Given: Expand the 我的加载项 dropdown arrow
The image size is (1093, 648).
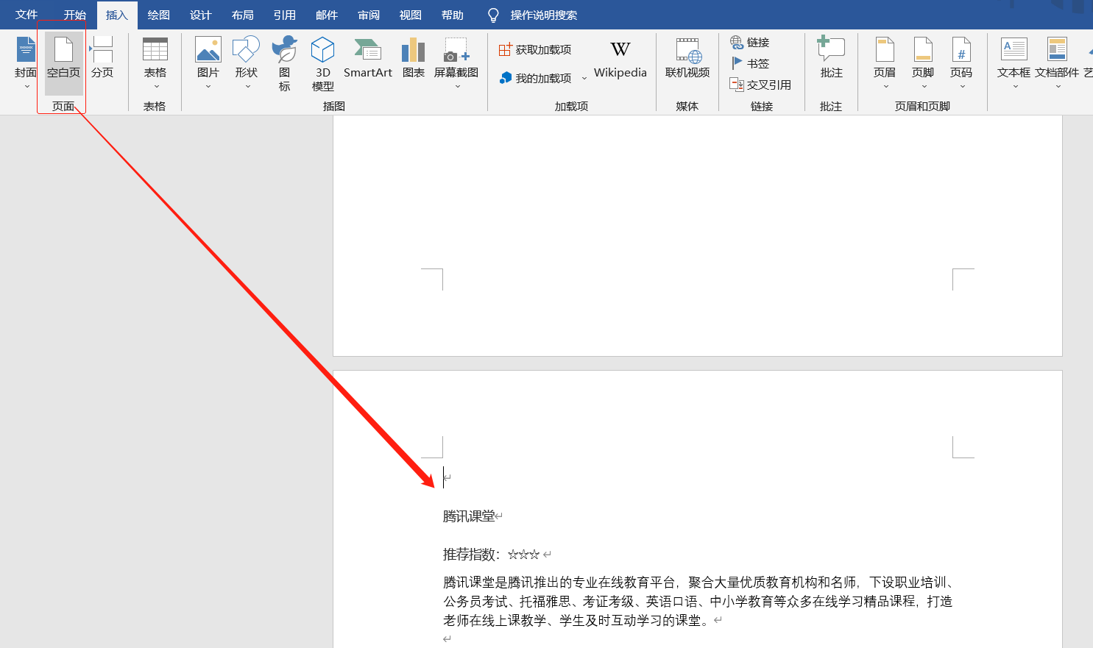Looking at the screenshot, I should click(x=584, y=78).
